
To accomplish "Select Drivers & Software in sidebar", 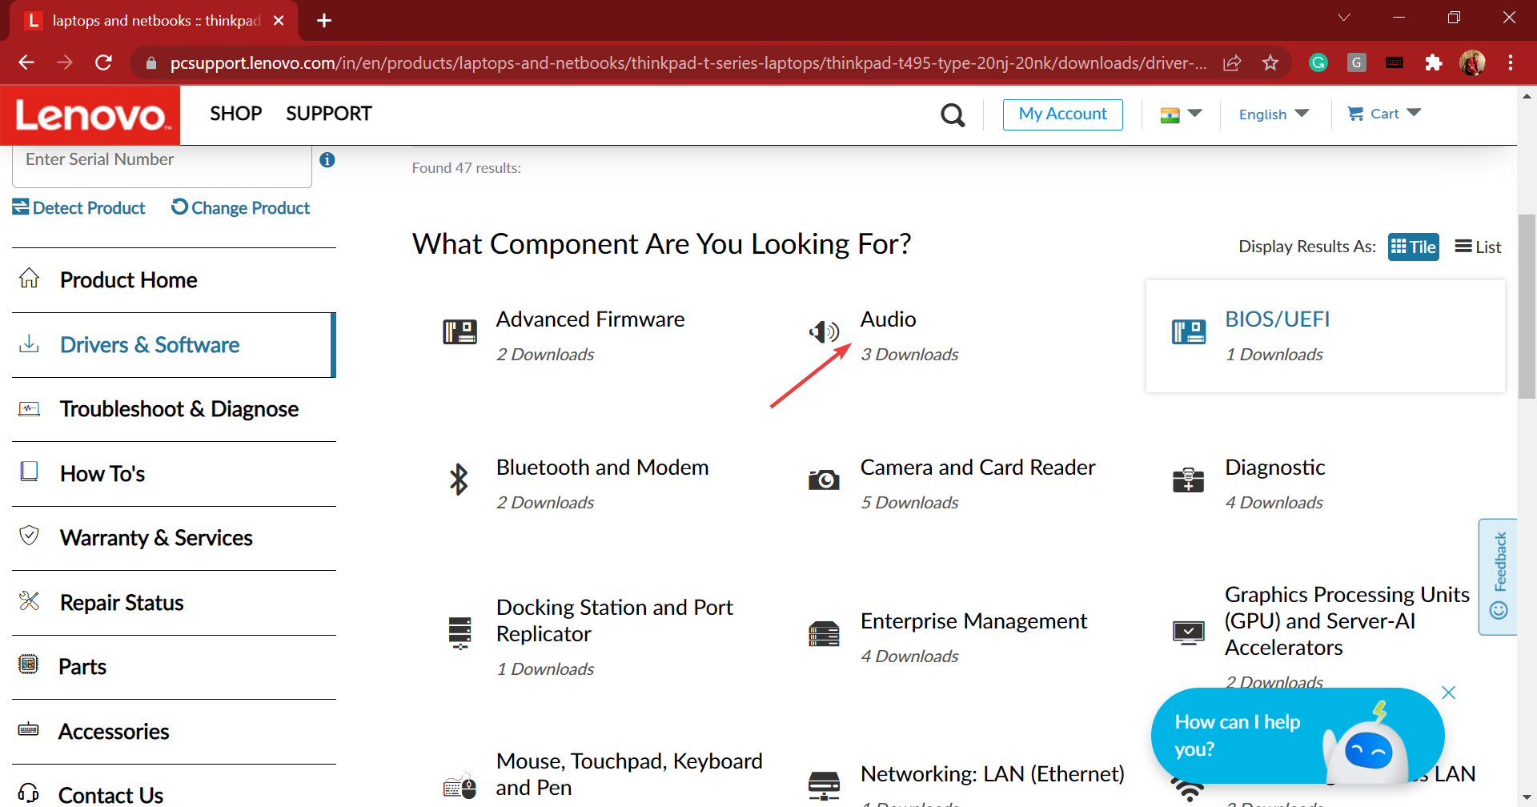I will pyautogui.click(x=174, y=345).
